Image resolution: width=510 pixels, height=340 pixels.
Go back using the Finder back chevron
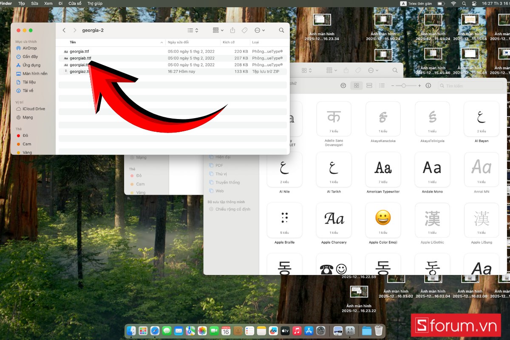tap(64, 30)
